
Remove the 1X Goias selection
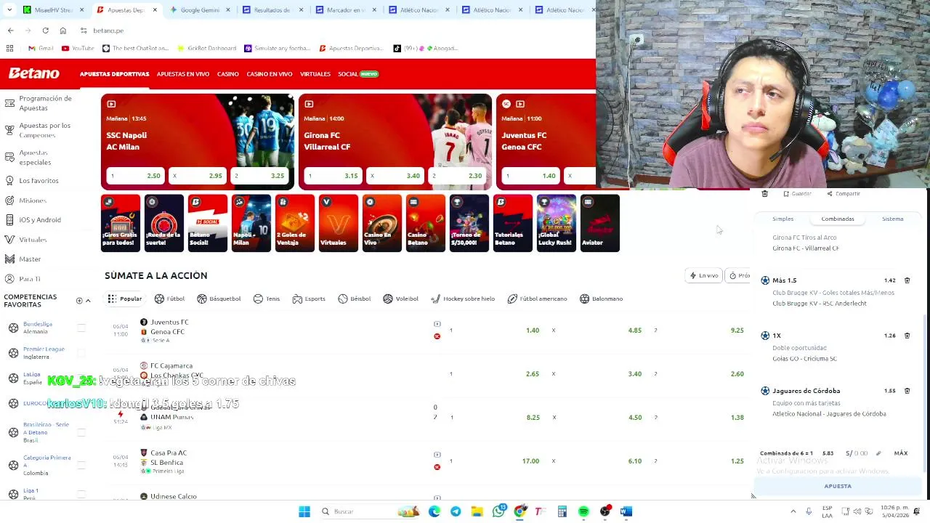coord(907,336)
